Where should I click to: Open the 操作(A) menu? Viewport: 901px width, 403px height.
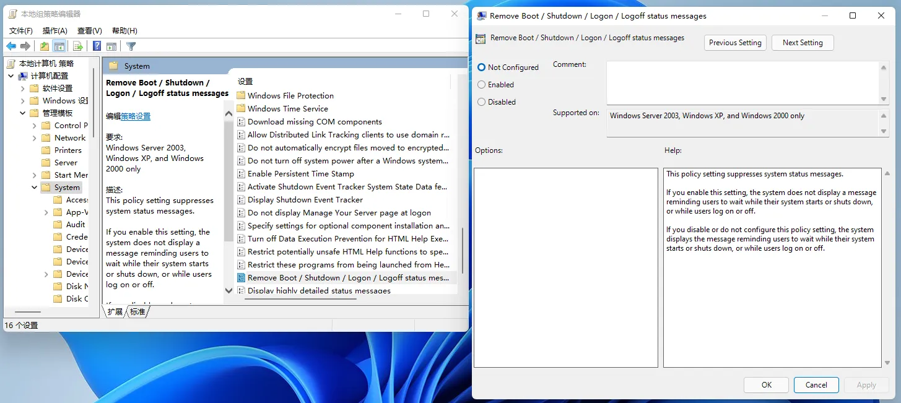[x=55, y=31]
